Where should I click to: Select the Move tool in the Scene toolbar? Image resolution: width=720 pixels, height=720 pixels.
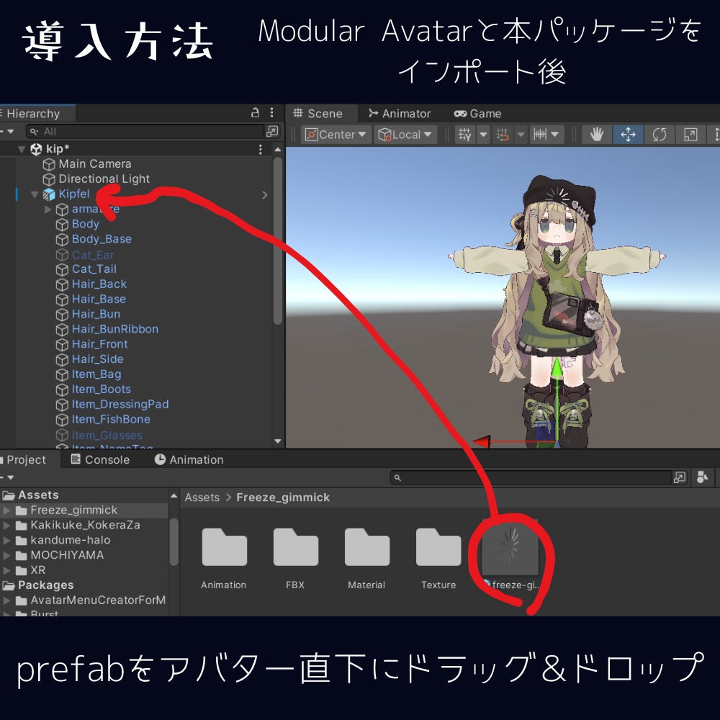627,134
